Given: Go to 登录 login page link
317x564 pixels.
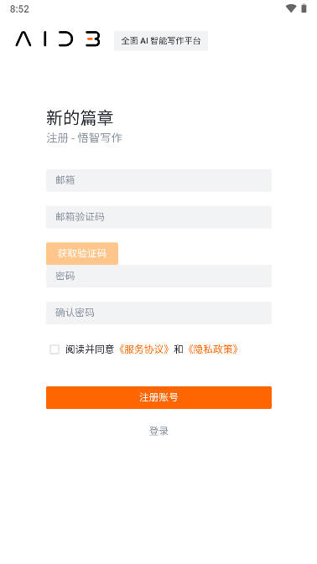Looking at the screenshot, I should click(x=158, y=431).
